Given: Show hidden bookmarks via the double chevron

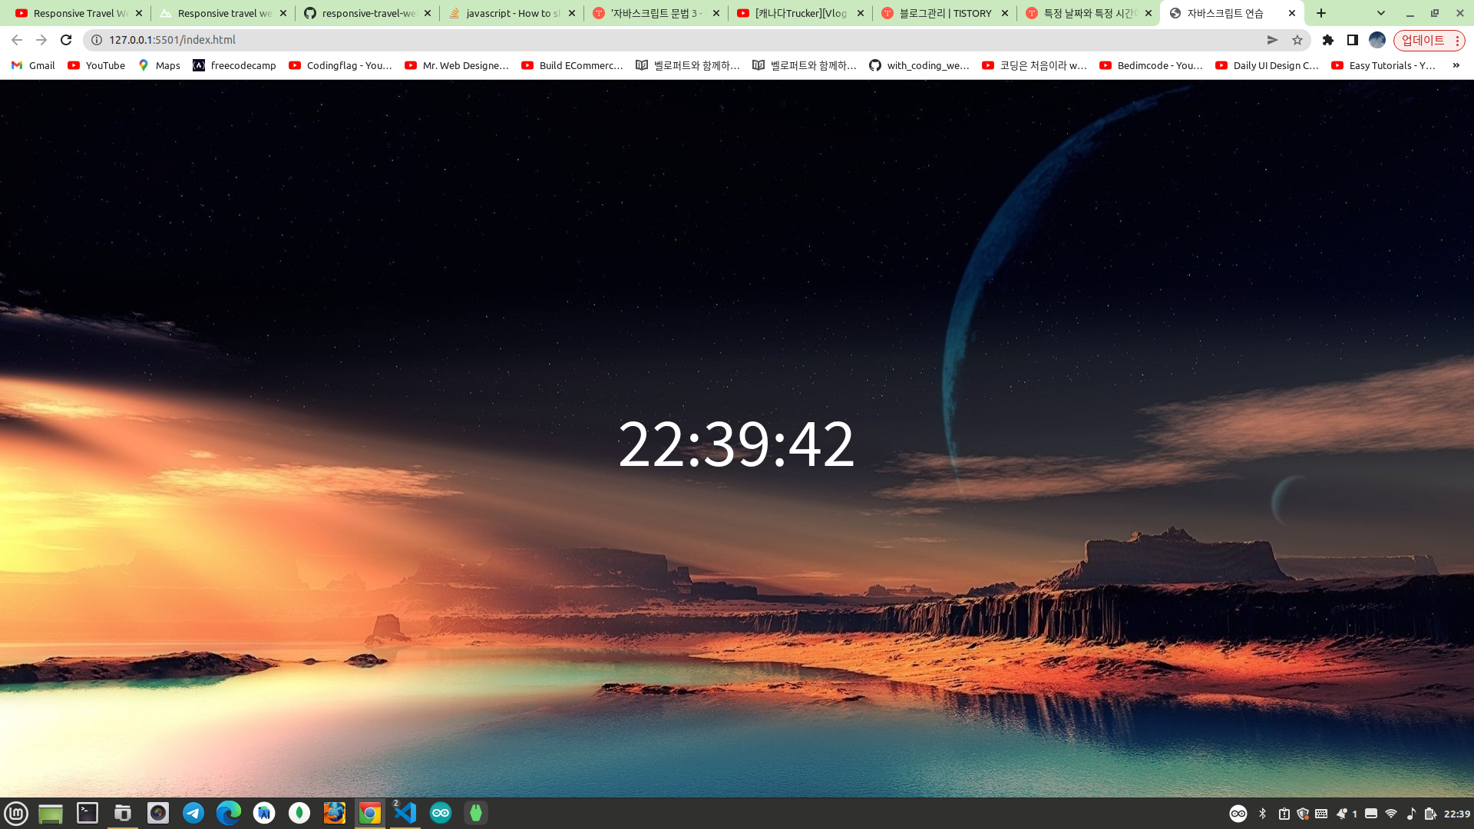Looking at the screenshot, I should coord(1456,65).
